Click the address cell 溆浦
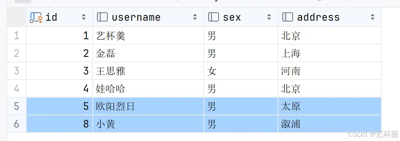This screenshot has height=141, width=400. pyautogui.click(x=330, y=124)
